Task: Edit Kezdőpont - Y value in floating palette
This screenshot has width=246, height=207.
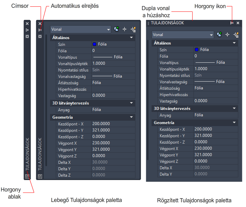Action: pos(113,130)
